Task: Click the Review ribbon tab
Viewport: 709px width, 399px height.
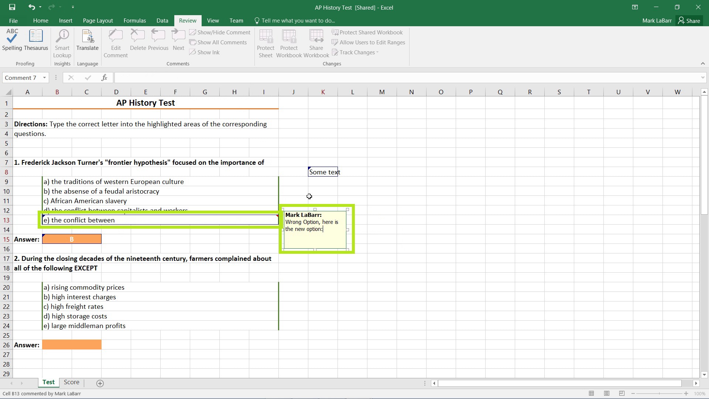Action: tap(187, 20)
